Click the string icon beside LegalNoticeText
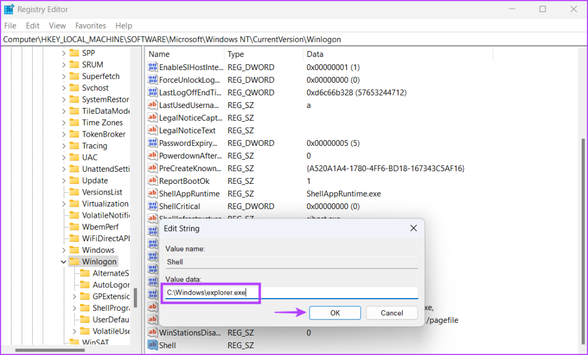This screenshot has width=588, height=355. coord(153,130)
